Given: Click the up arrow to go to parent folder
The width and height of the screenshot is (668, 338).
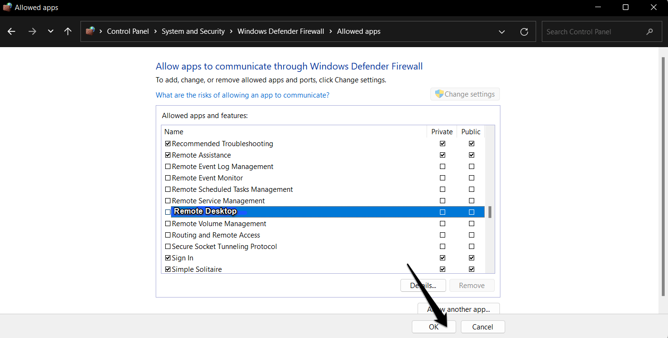Looking at the screenshot, I should tap(68, 31).
